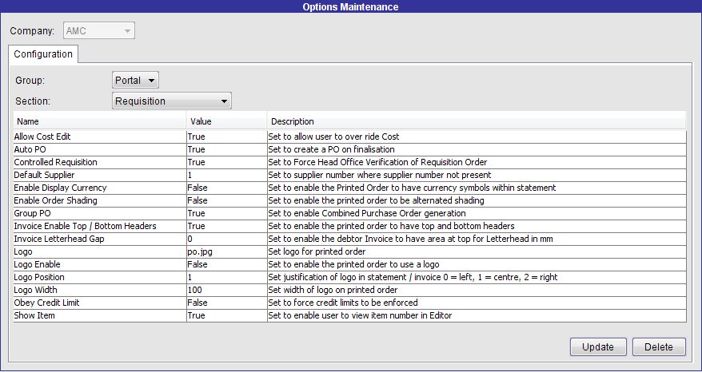Click the Description column header

tap(477, 121)
